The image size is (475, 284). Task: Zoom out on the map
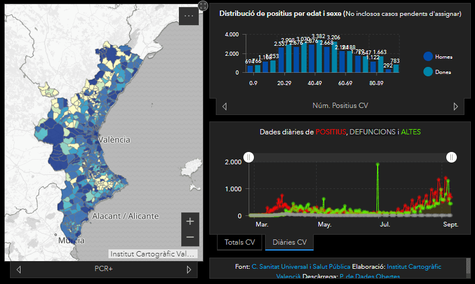pyautogui.click(x=189, y=237)
